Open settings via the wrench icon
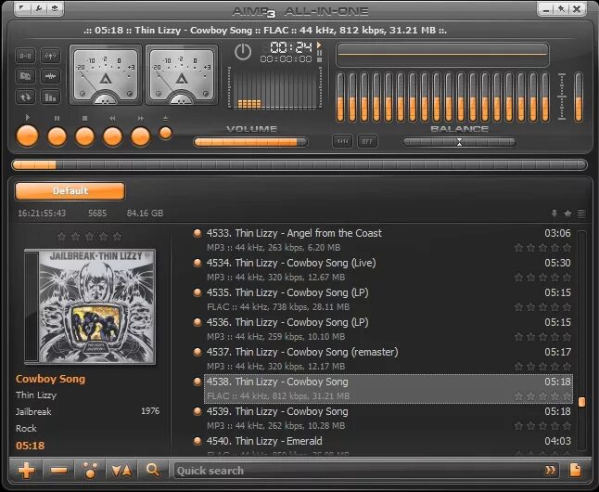Viewport: 599px width, 492px height. 39,8
